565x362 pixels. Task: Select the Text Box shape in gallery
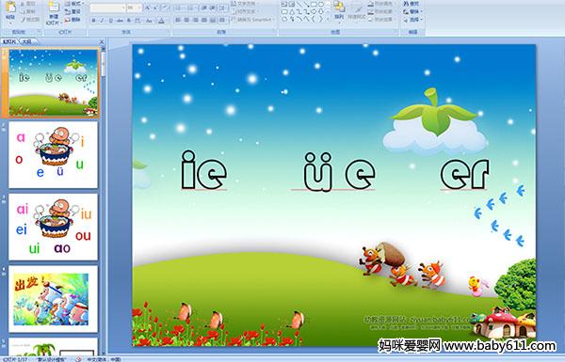pyautogui.click(x=284, y=4)
